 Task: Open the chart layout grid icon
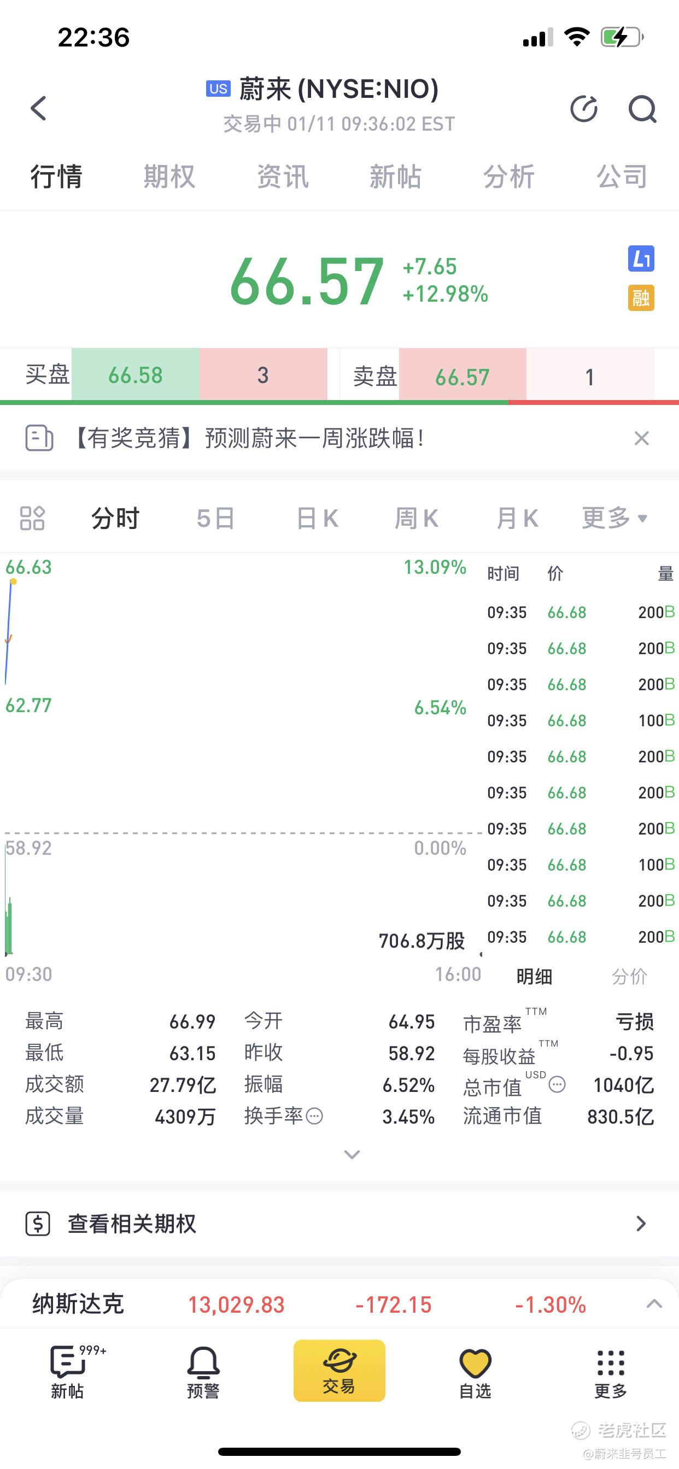(32, 518)
